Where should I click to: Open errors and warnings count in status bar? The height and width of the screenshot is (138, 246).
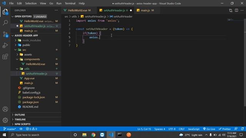[32, 129]
